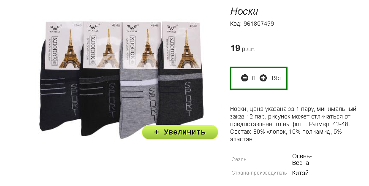Click the Носки product title
The width and height of the screenshot is (369, 186).
point(244,11)
